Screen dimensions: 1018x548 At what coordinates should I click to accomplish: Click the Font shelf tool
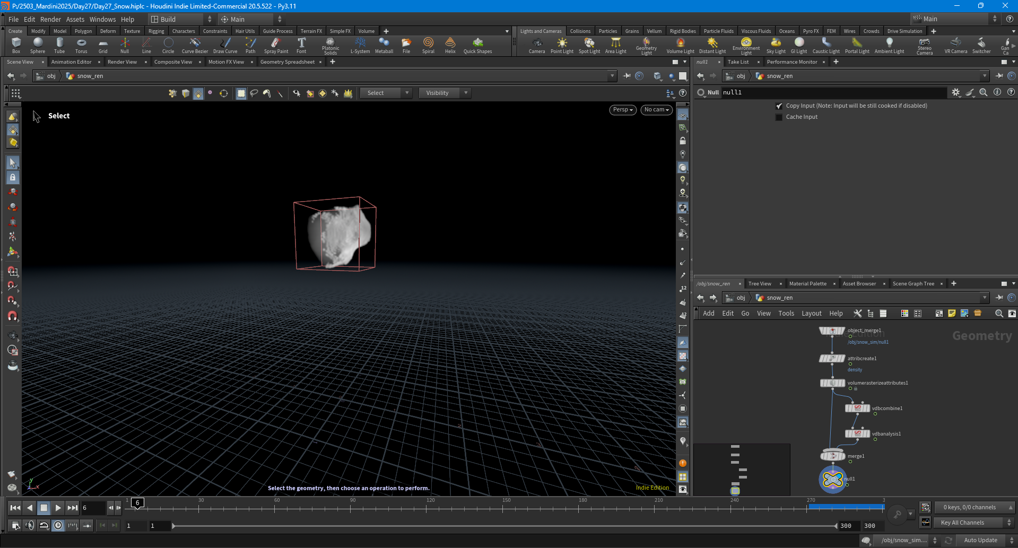[x=301, y=46]
